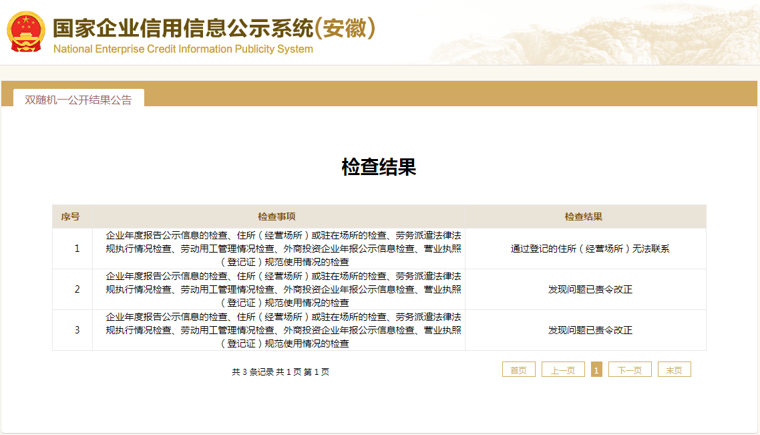This screenshot has width=760, height=435.
Task: Select the 双随机一公开结果公告 tab
Action: point(78,100)
